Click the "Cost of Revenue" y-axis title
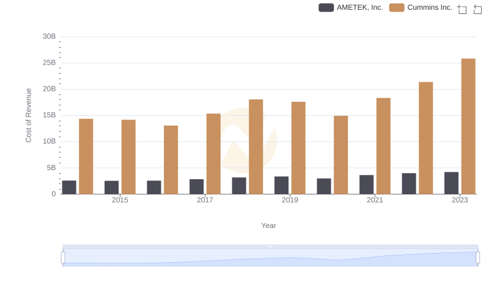Image resolution: width=489 pixels, height=281 pixels. pos(28,115)
